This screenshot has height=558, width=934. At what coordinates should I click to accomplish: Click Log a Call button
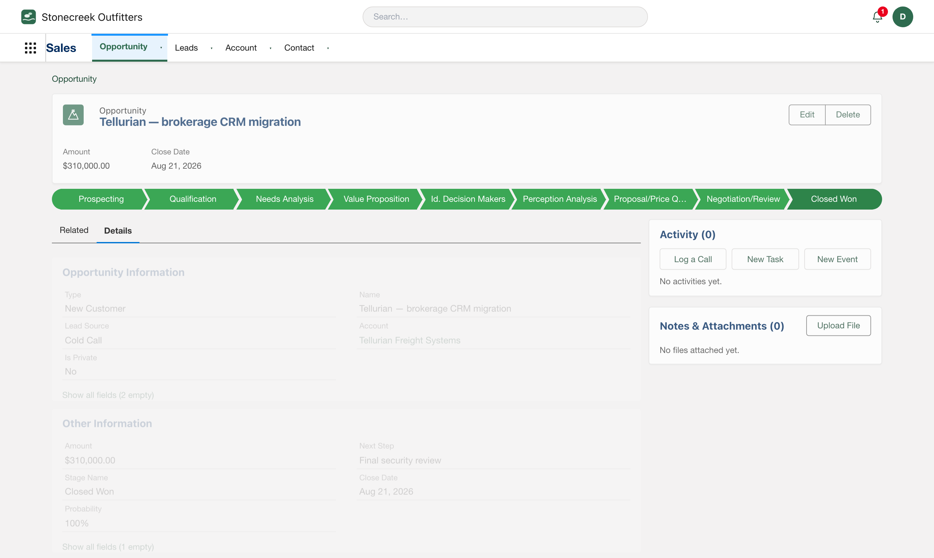click(x=693, y=259)
